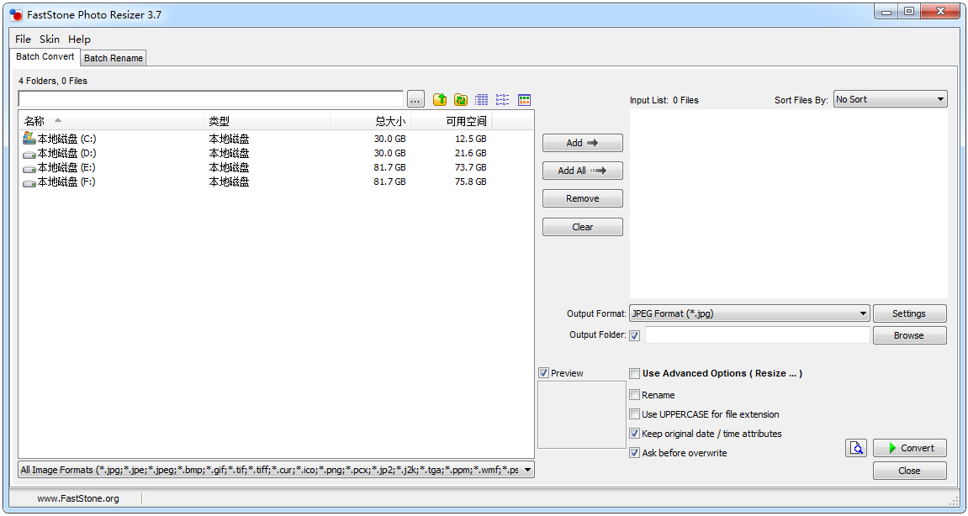This screenshot has height=516, width=968.
Task: Click the folder path input field
Action: [x=211, y=99]
